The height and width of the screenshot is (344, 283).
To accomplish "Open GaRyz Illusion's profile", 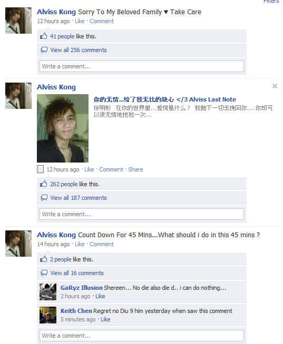I will (82, 288).
